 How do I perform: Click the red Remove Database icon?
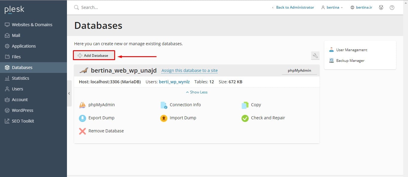82,131
